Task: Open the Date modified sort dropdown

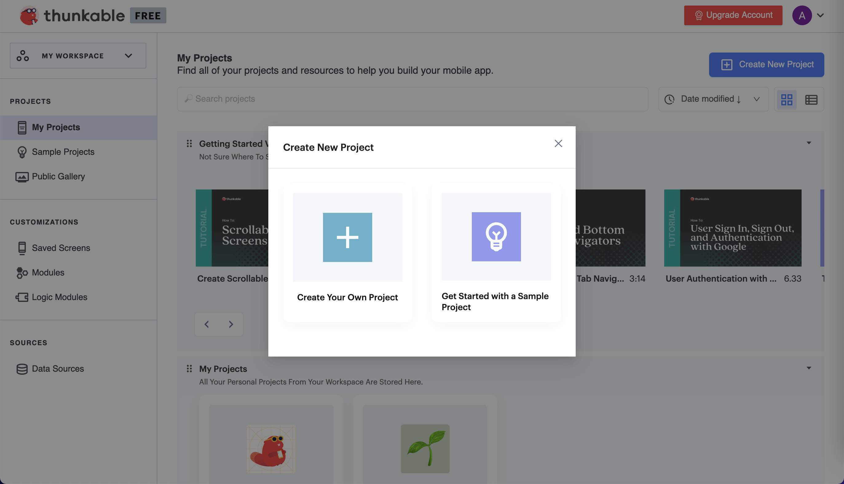Action: point(713,99)
